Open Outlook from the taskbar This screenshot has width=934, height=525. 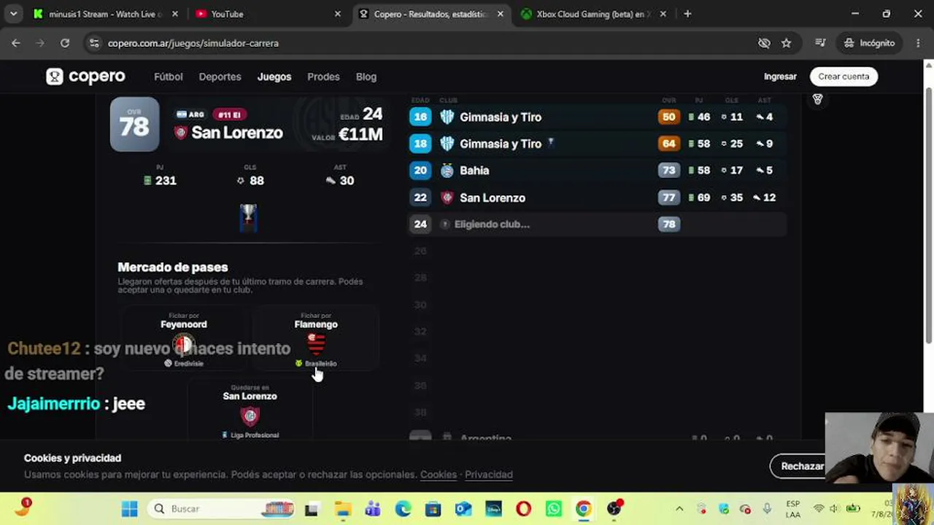[463, 509]
